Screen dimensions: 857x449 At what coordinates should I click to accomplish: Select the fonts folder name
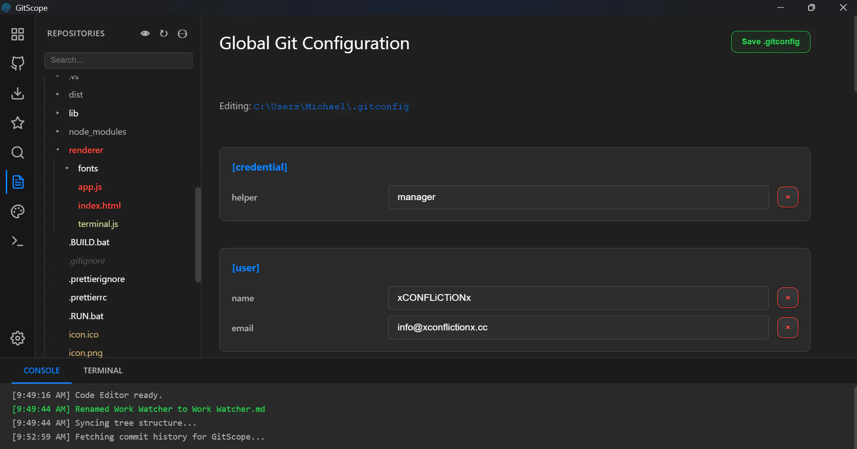tap(88, 168)
